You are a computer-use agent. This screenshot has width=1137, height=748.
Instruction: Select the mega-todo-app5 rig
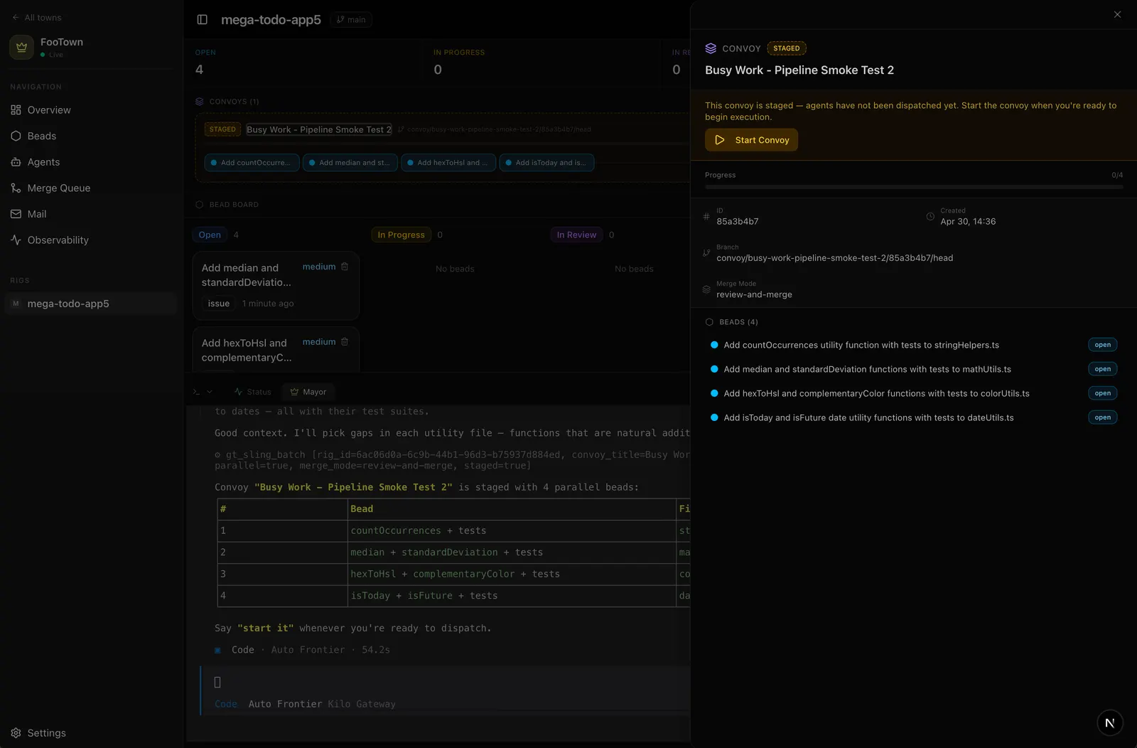pos(91,304)
